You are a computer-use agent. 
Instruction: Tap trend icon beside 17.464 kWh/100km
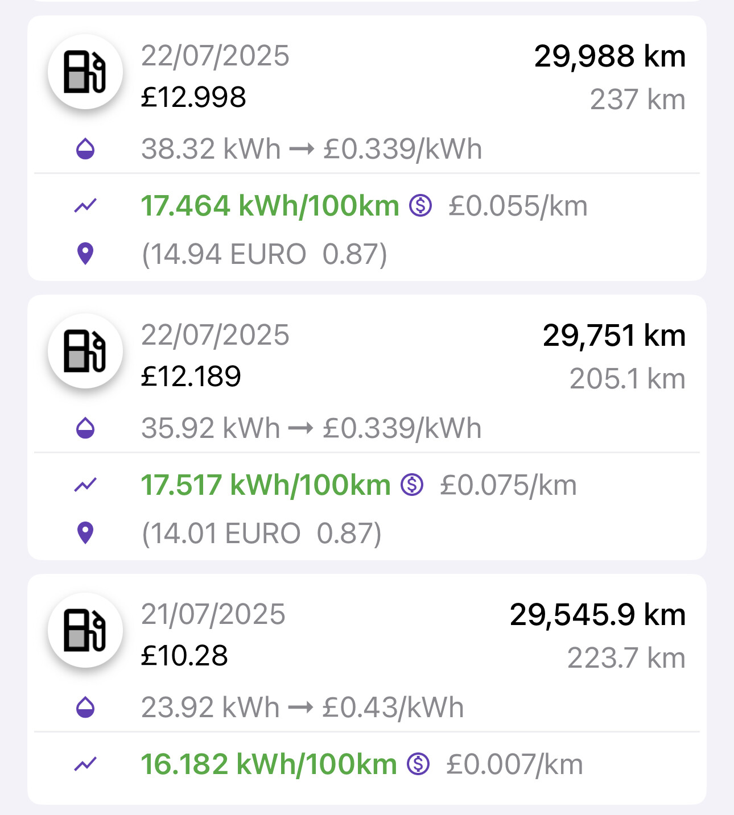pyautogui.click(x=85, y=205)
